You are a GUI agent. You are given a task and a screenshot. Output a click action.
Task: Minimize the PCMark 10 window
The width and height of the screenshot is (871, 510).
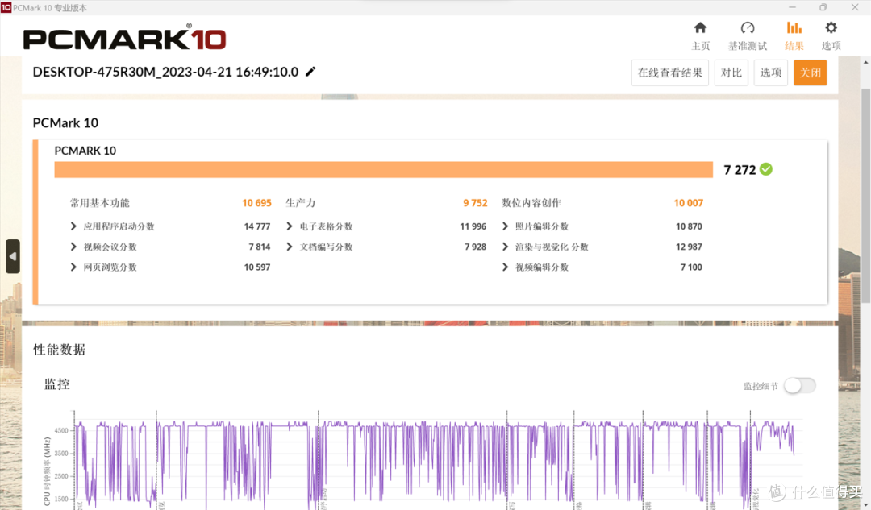pos(792,7)
